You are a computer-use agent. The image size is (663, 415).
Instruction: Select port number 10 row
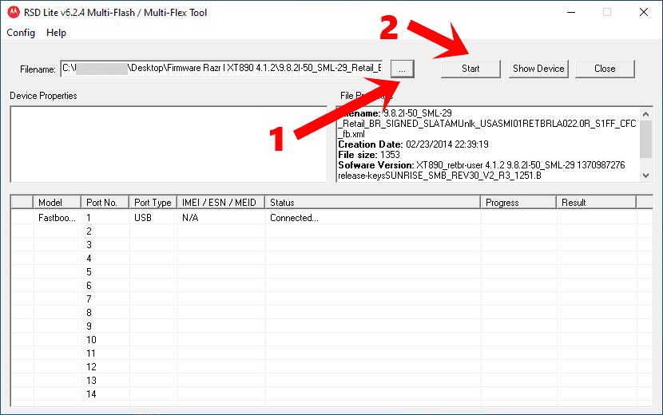click(332, 340)
